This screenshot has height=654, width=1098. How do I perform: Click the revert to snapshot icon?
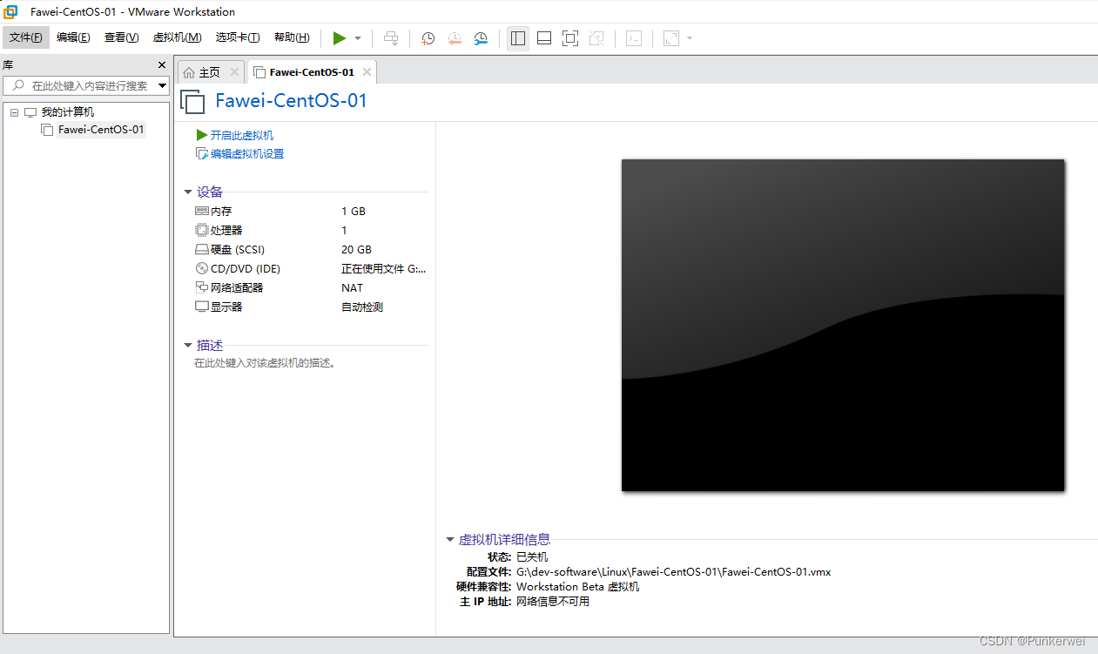[455, 38]
